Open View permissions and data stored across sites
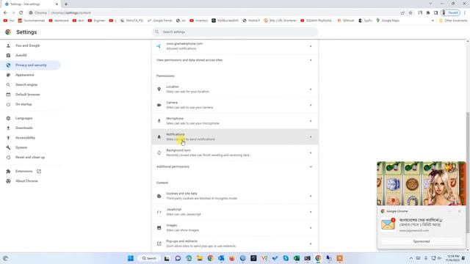 pos(235,60)
